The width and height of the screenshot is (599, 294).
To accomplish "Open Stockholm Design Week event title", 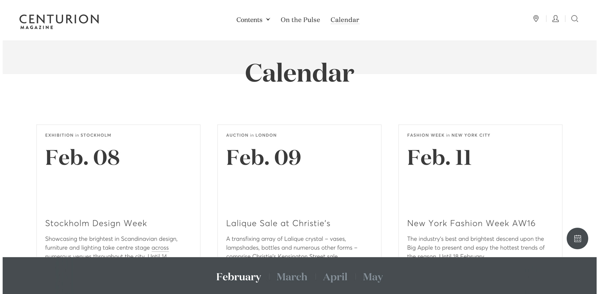I will [x=96, y=223].
